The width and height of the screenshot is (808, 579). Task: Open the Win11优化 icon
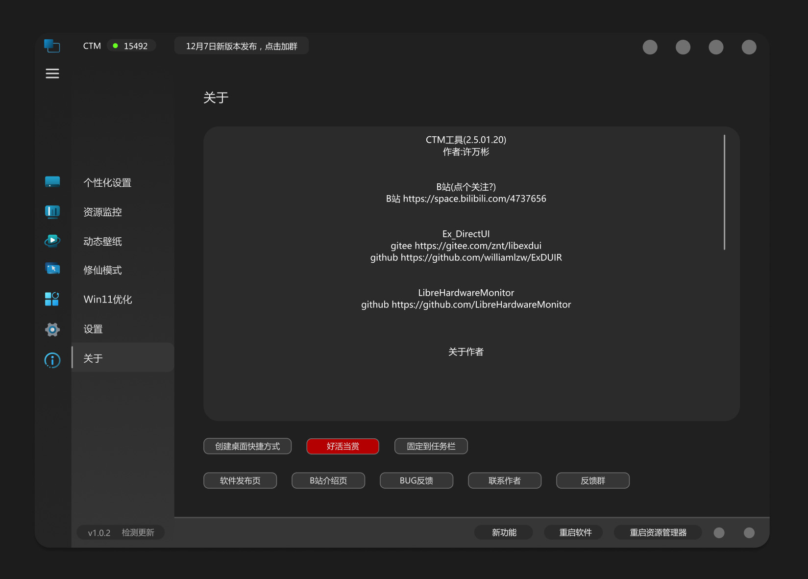point(52,299)
